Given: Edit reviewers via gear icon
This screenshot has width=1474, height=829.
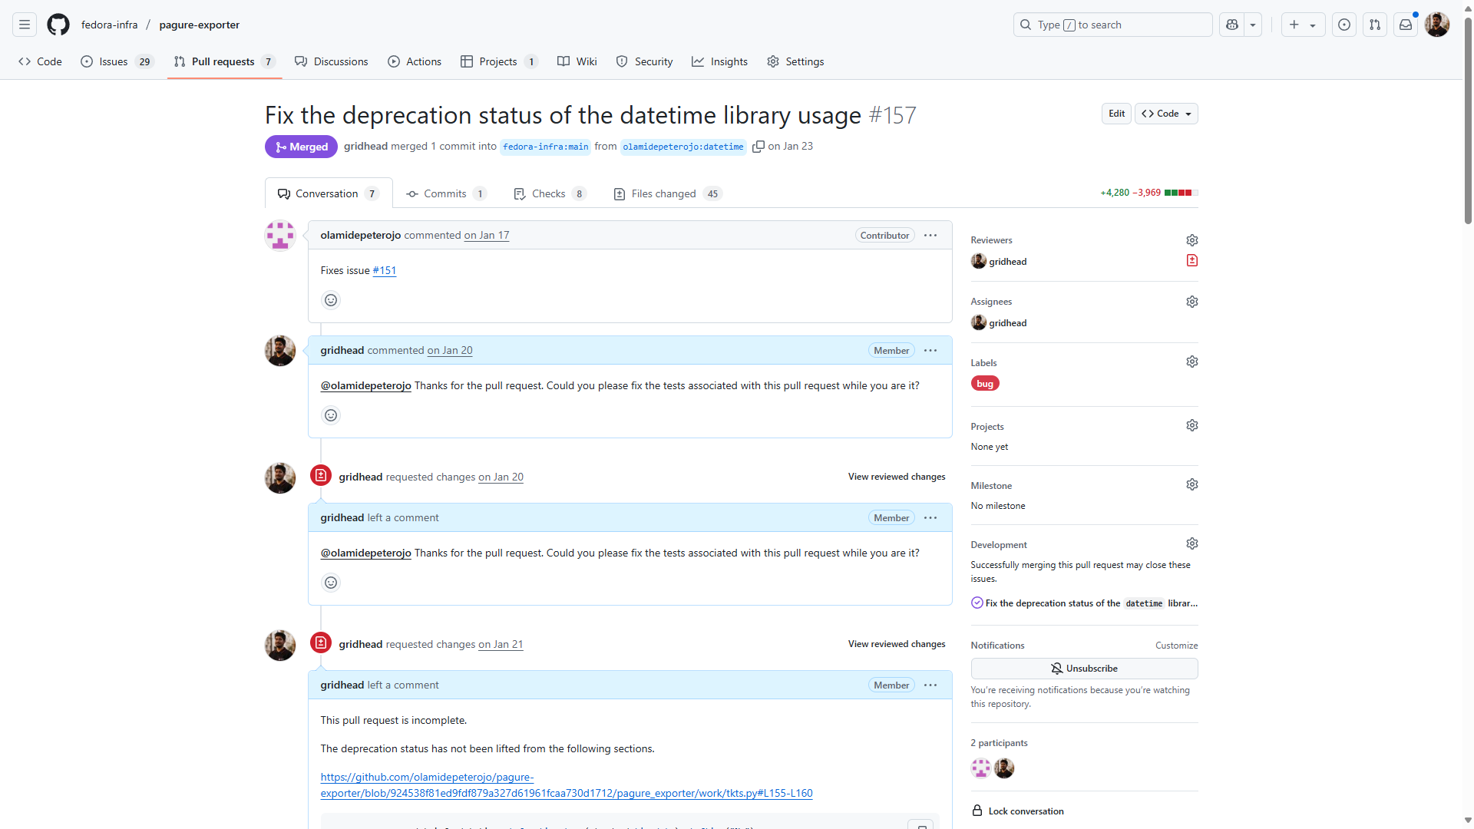Looking at the screenshot, I should pyautogui.click(x=1191, y=240).
